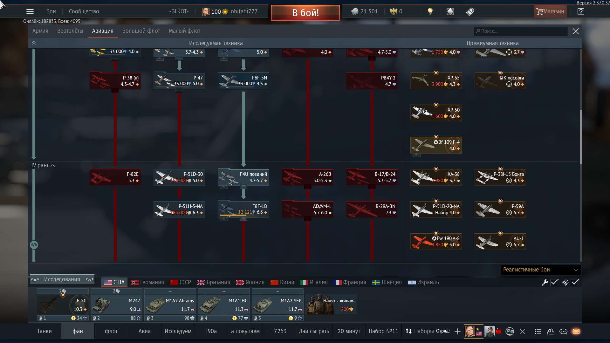This screenshot has width=610, height=343.
Task: Click the В бой! battle button
Action: 305,13
